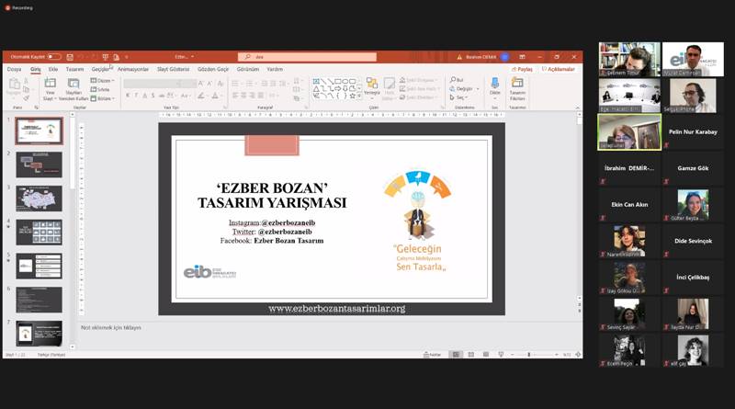Open the Görünüm ribbon tab
735x409 pixels.
(x=248, y=69)
